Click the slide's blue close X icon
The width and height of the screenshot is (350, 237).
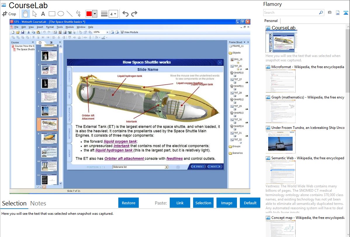click(220, 63)
